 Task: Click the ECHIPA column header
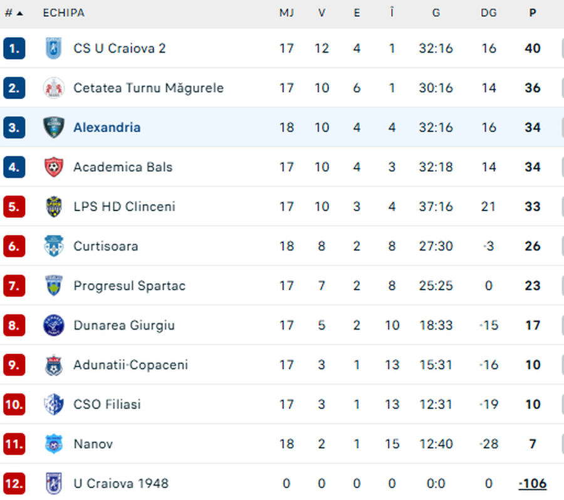pos(63,13)
